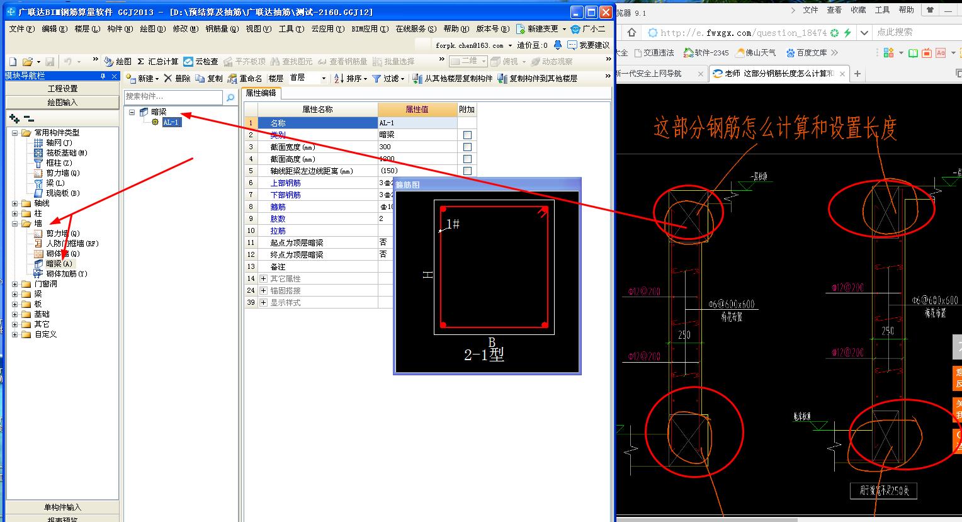Click the 上部钢筋 property link

pos(285,183)
